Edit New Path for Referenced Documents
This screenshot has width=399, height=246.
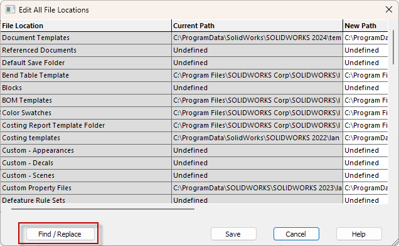365,50
